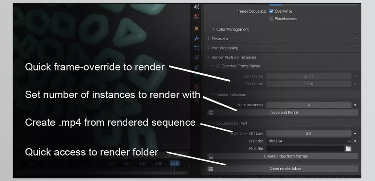The height and width of the screenshot is (181, 375).
Task: Enable the Override Frame Range checkbox
Action: [x=218, y=66]
